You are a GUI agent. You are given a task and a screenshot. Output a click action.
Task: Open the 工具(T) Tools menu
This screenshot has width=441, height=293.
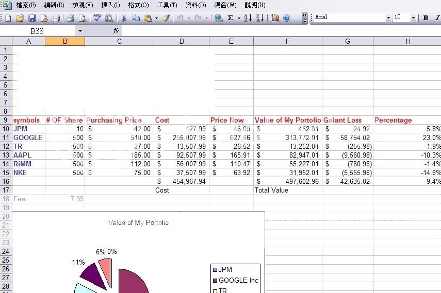point(167,5)
